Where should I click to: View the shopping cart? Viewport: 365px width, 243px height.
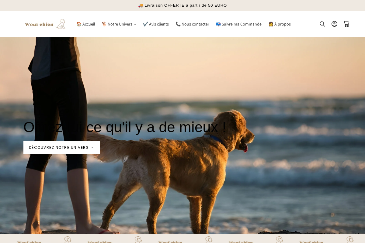click(x=346, y=24)
